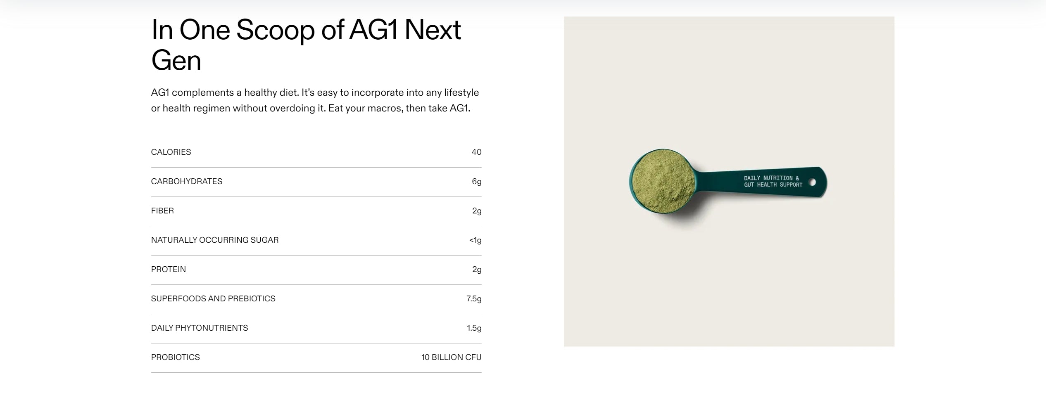Select the NATURALLY OCCURRING SUGAR label

(x=215, y=240)
